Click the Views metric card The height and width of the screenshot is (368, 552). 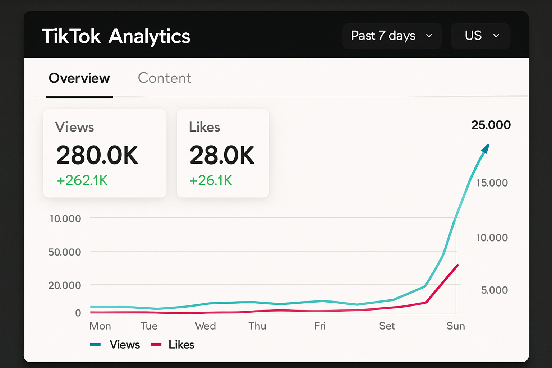tap(105, 153)
